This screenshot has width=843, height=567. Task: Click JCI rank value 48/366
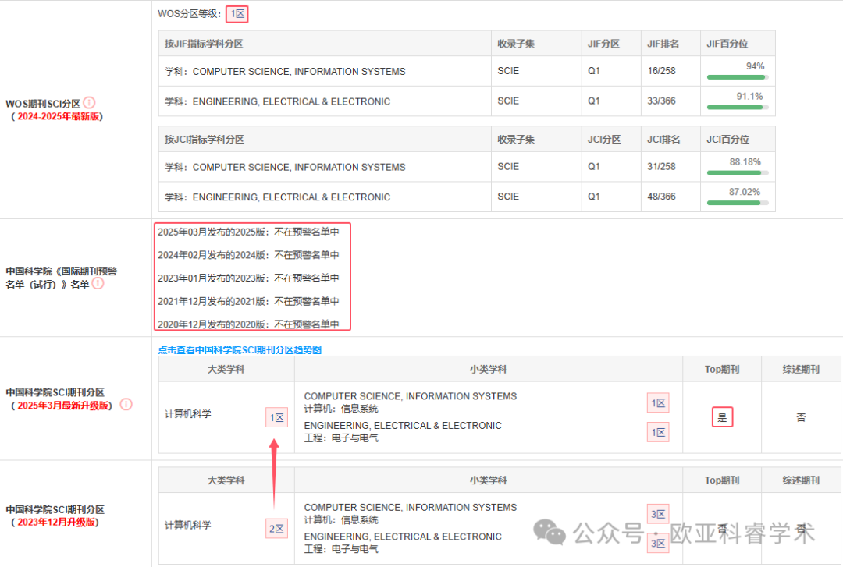click(x=661, y=197)
